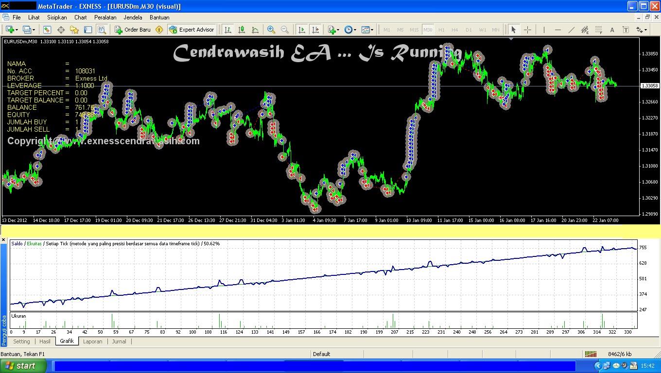Switch to the Grafik tab
This screenshot has width=661, height=373.
click(67, 341)
